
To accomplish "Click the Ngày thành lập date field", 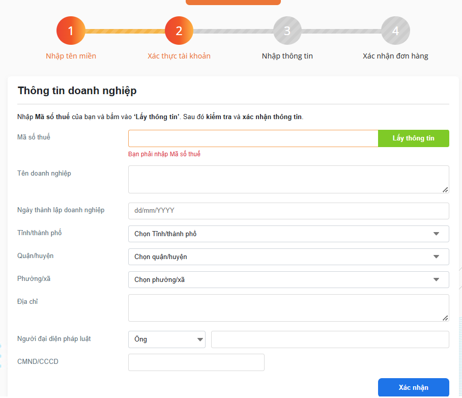I will [288, 211].
